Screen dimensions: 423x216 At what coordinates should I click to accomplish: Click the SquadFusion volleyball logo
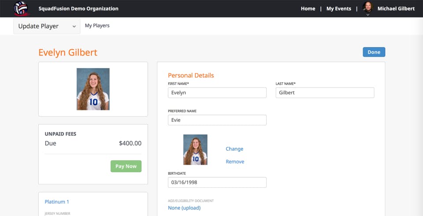coord(21,8)
